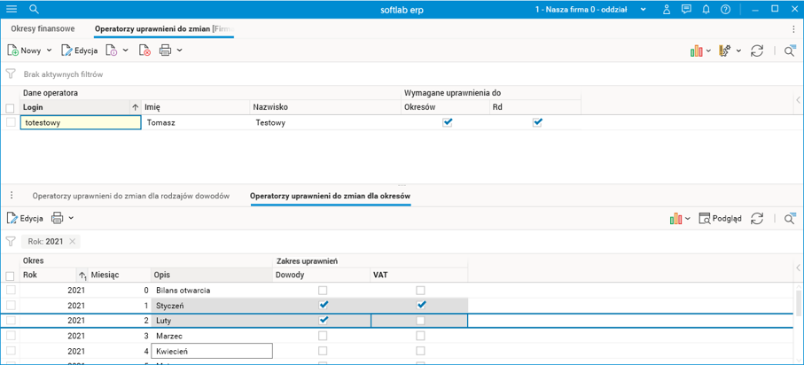Open the hamburger main menu
This screenshot has width=804, height=365.
[12, 9]
